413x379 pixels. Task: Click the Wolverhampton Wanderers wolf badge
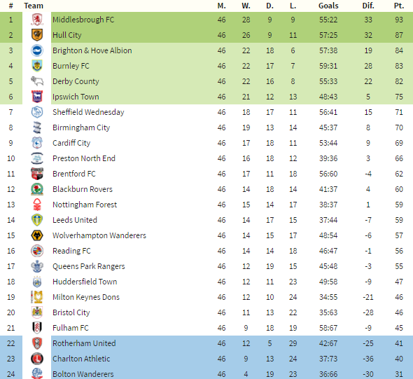click(37, 235)
